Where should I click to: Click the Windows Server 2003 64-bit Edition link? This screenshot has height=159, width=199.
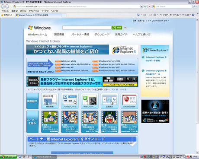(117, 70)
